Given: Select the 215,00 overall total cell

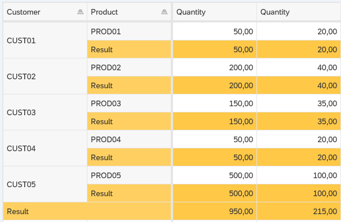Looking at the screenshot, I should pos(299,211).
